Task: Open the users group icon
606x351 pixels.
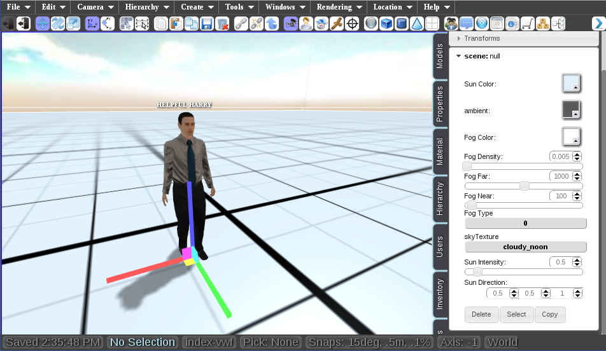Action: [451, 24]
